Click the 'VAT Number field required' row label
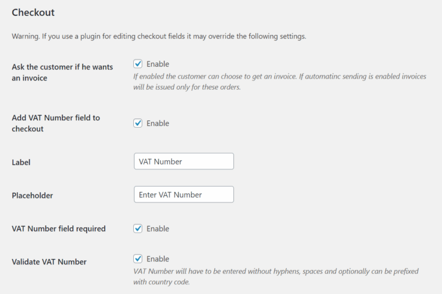This screenshot has height=294, width=442. pyautogui.click(x=58, y=228)
